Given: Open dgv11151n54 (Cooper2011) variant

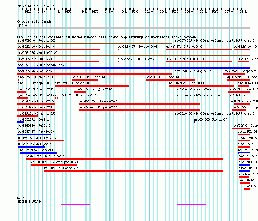Looking at the screenshot, I should point(187,59).
